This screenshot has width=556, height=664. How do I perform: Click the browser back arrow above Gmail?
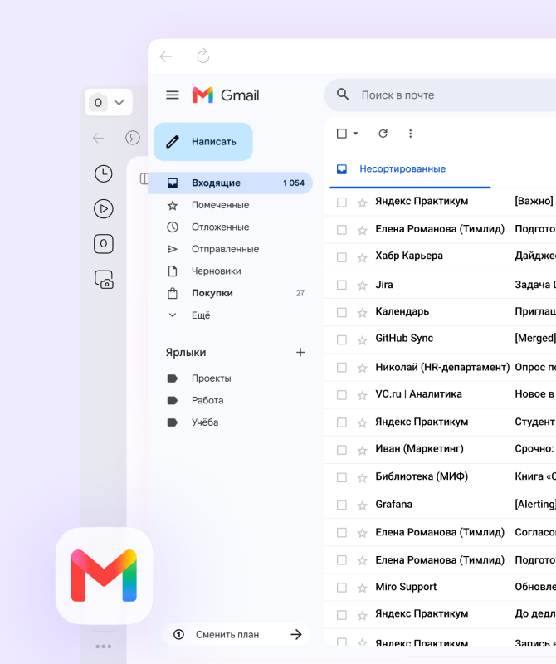[166, 56]
